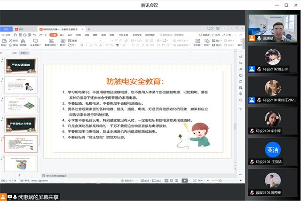Viewport: 301px width, 201px height.
Task: Toggle microphone icon for 环设2101 王亚洁
Action: pyautogui.click(x=252, y=162)
